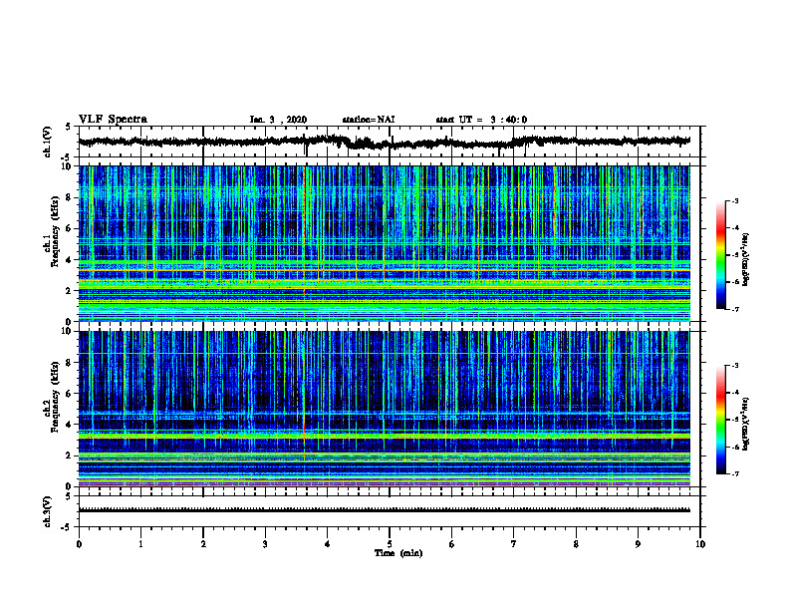Click the ch.2 colorbar "log(PSD)(V²/Hz)" label
The height and width of the screenshot is (610, 789).
pyautogui.click(x=746, y=424)
